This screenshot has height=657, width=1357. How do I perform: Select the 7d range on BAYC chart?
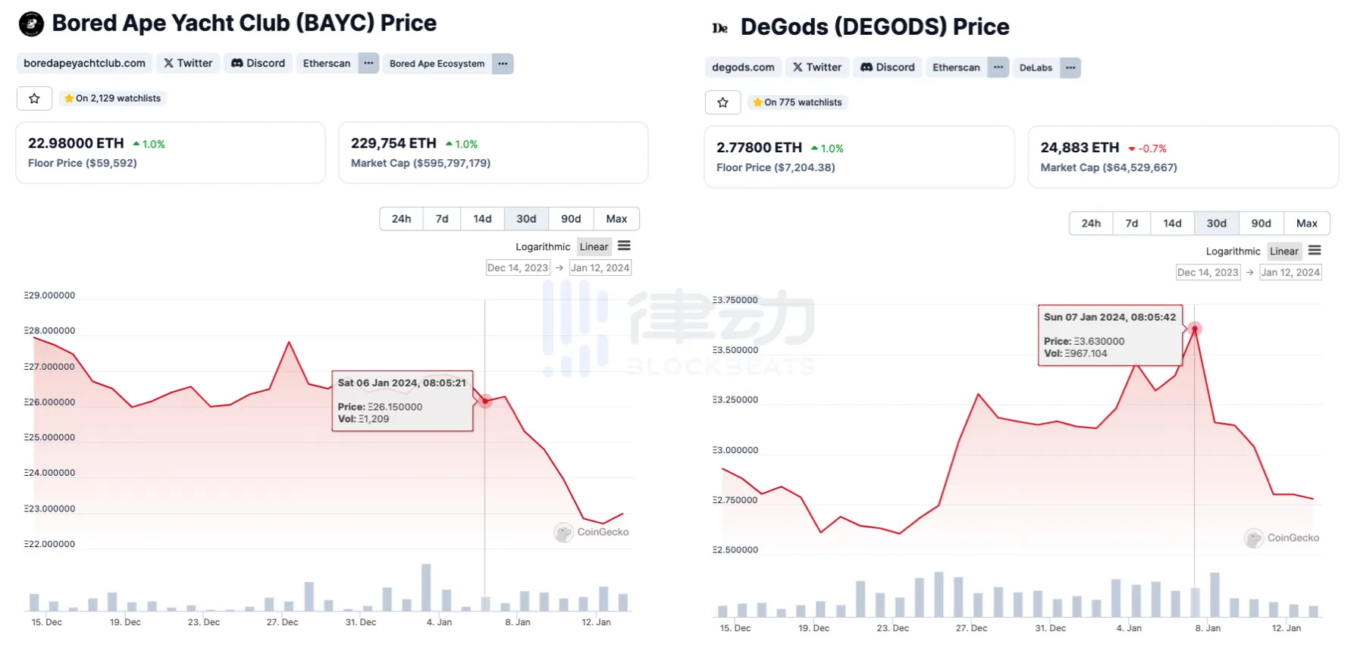(x=442, y=219)
